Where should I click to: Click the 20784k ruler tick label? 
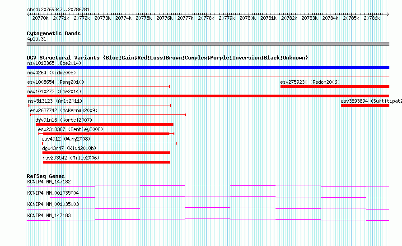pos(331,18)
